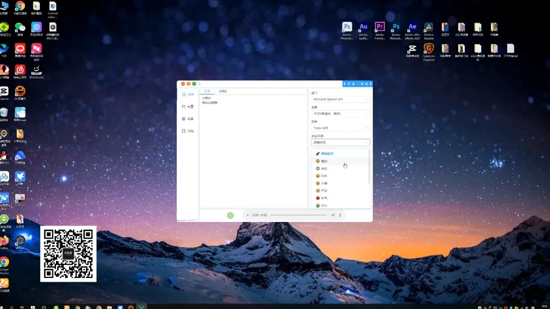The image size is (550, 309).
Task: Switch to the 文本 tab in the editor
Action: coord(207,91)
